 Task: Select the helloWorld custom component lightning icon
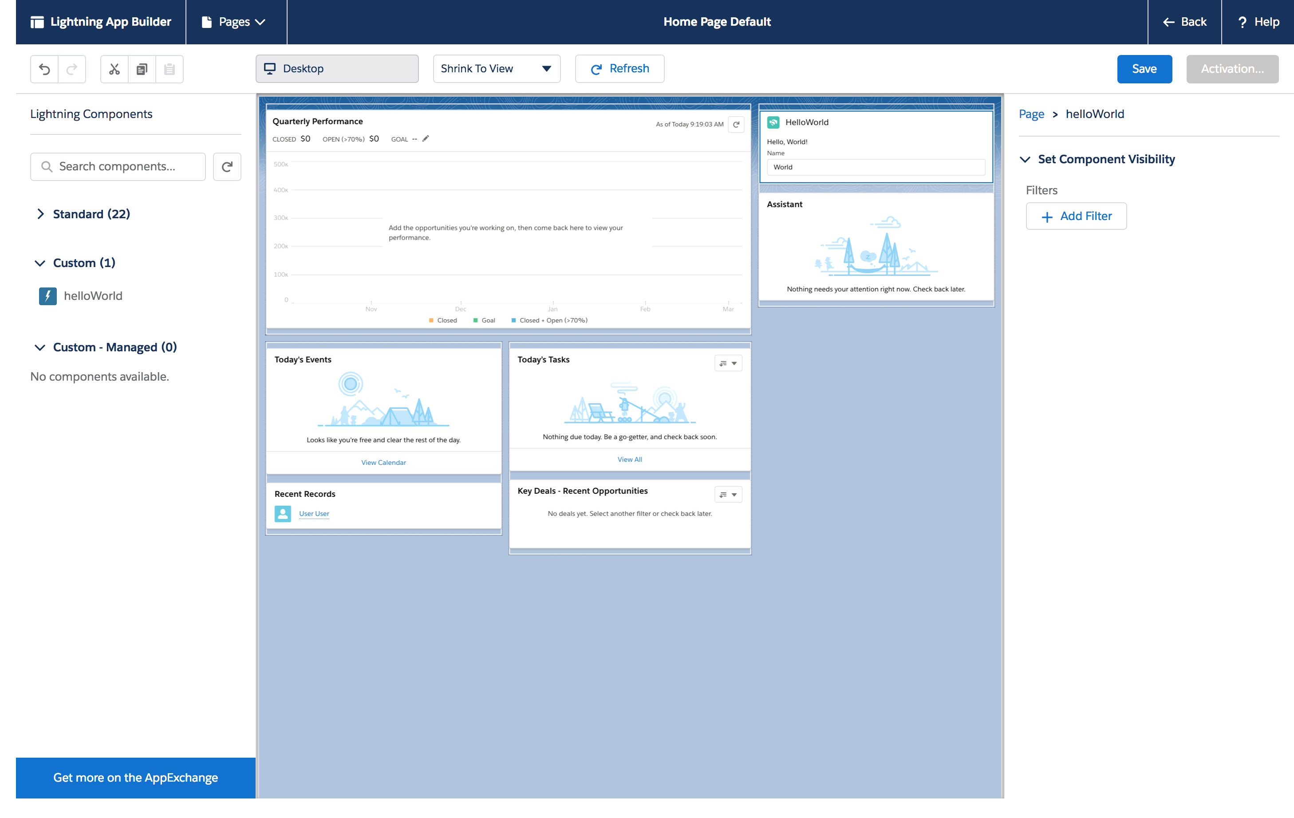(x=47, y=296)
